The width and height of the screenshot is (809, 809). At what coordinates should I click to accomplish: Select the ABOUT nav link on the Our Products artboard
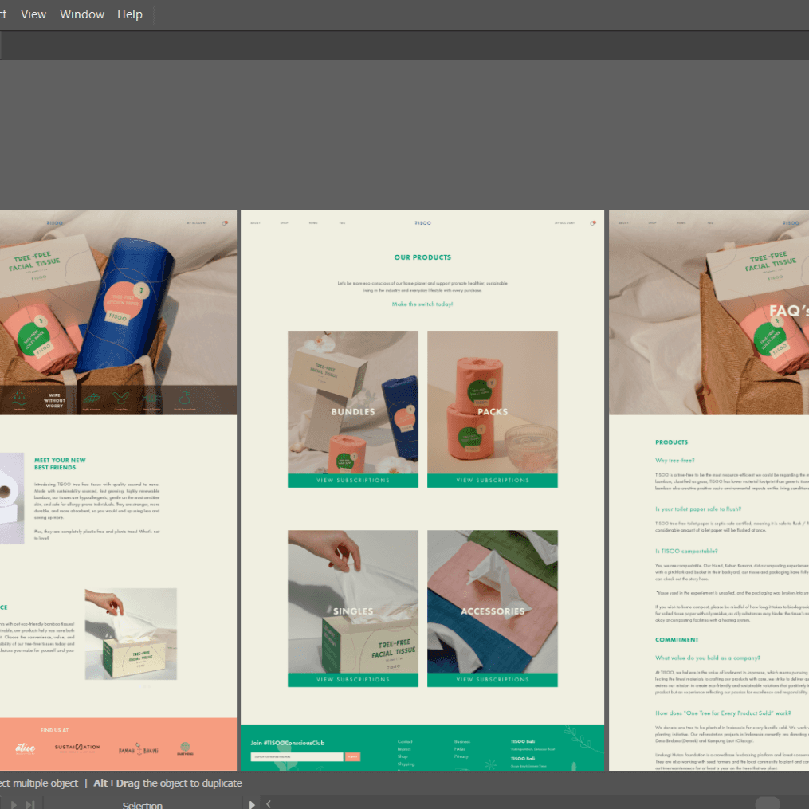pos(255,223)
